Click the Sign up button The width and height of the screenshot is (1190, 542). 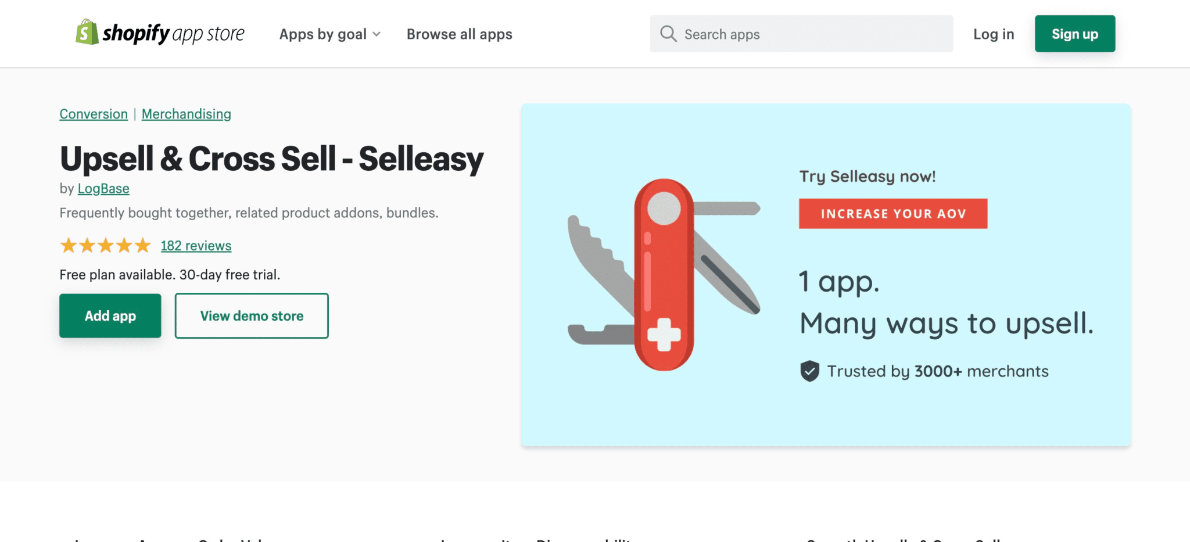click(1074, 34)
